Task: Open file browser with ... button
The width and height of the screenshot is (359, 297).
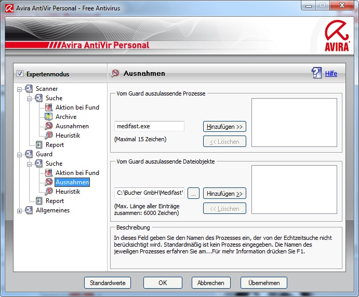Action: (193, 194)
